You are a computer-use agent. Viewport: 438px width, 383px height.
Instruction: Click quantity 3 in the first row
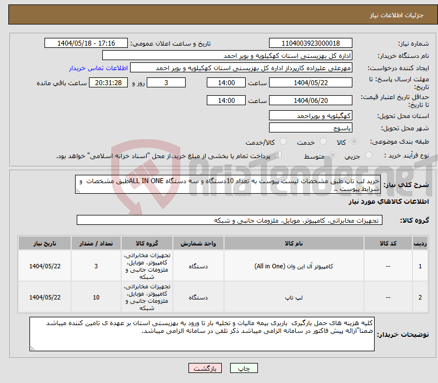[x=96, y=266]
